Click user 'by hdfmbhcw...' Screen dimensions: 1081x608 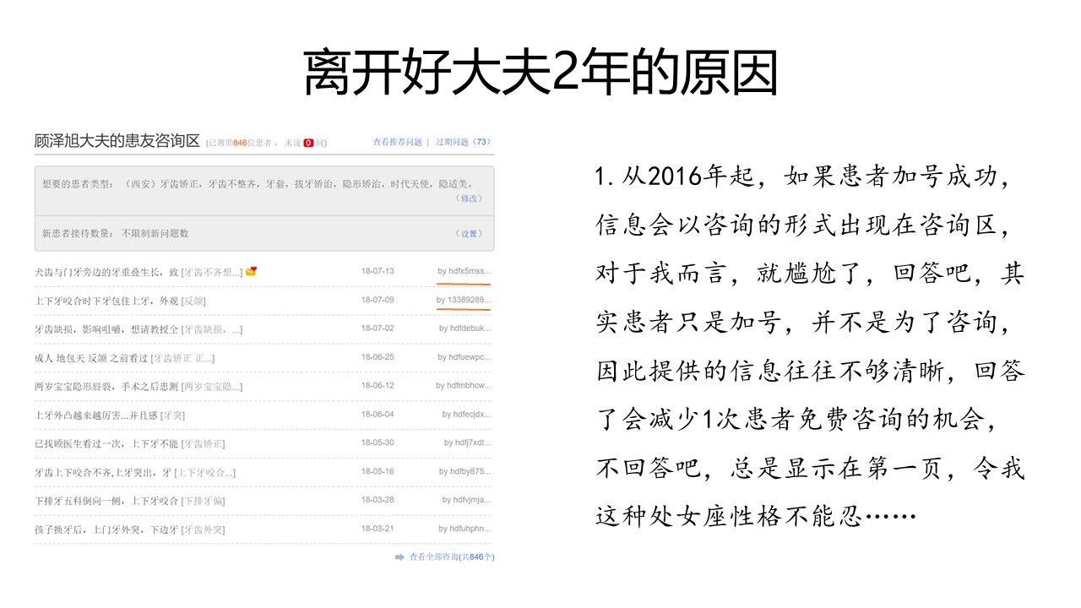coord(463,385)
